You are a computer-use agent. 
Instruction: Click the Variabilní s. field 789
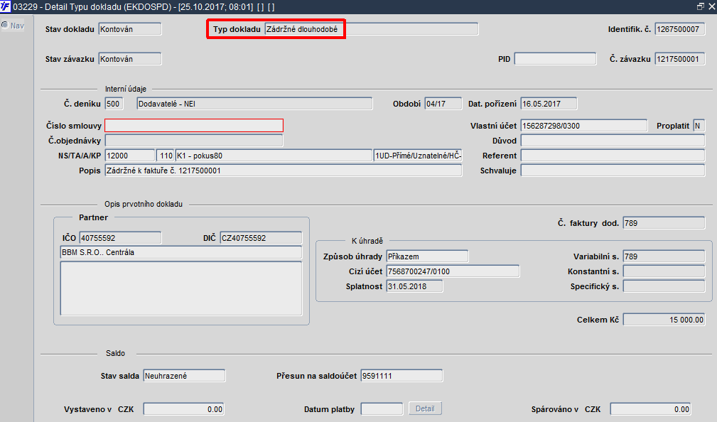664,256
